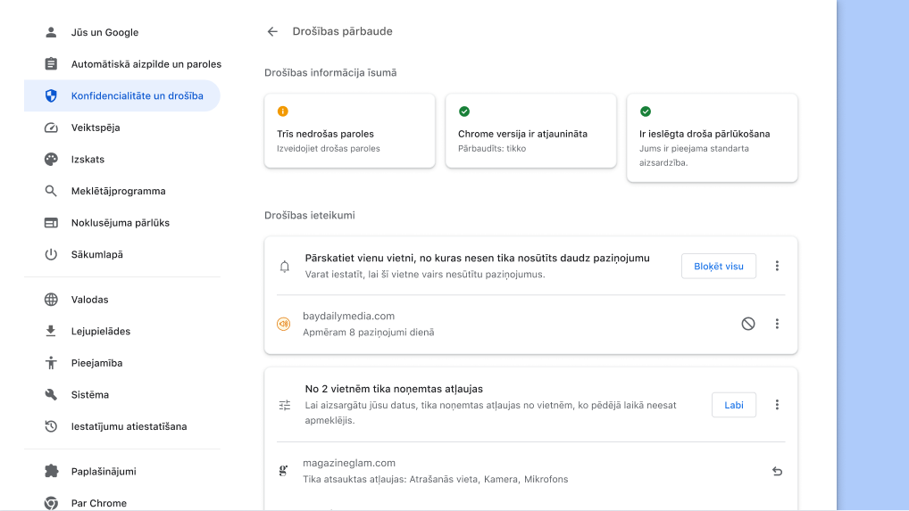Viewport: 909px width, 511px height.
Task: Click the download icon for Lejupielādes
Action: [51, 331]
